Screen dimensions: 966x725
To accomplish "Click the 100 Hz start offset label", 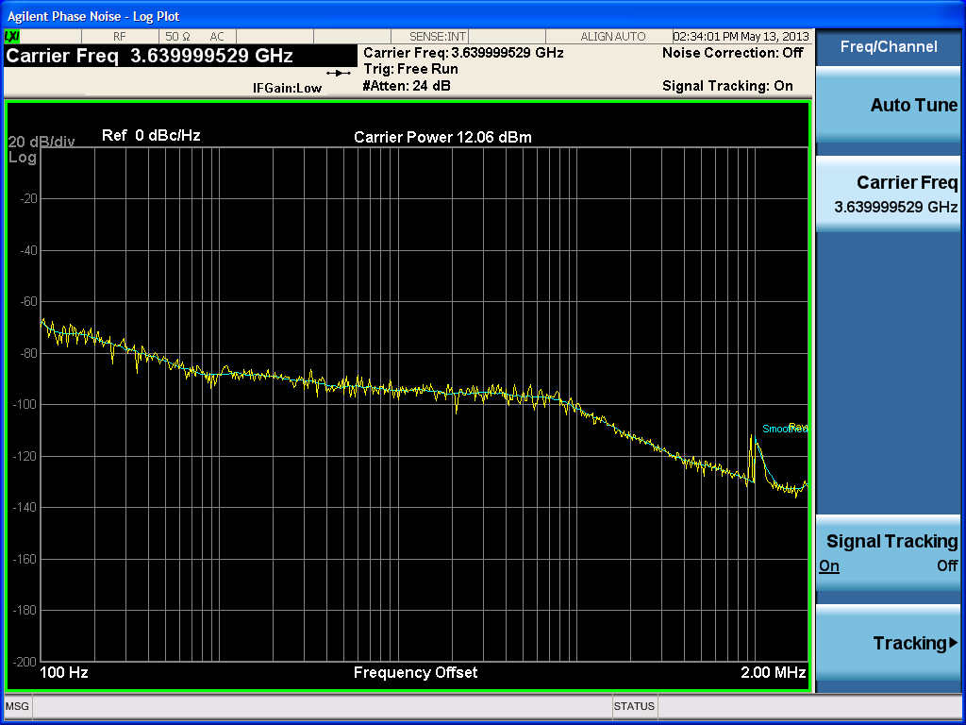I will 63,672.
